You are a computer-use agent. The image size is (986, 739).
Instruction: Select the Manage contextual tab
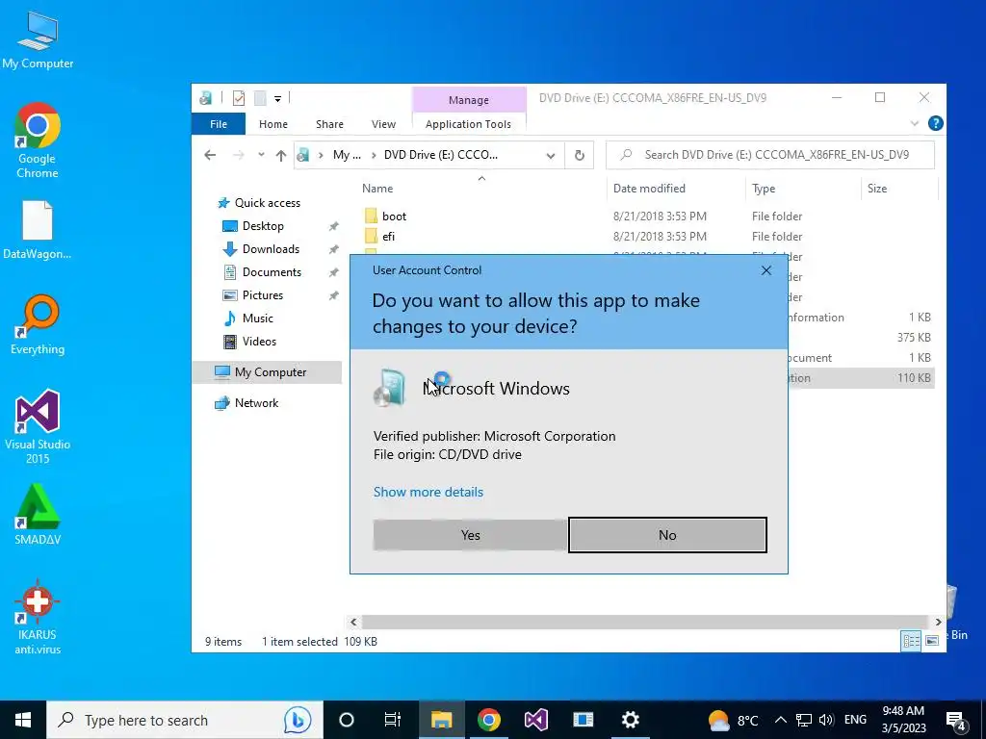click(469, 100)
